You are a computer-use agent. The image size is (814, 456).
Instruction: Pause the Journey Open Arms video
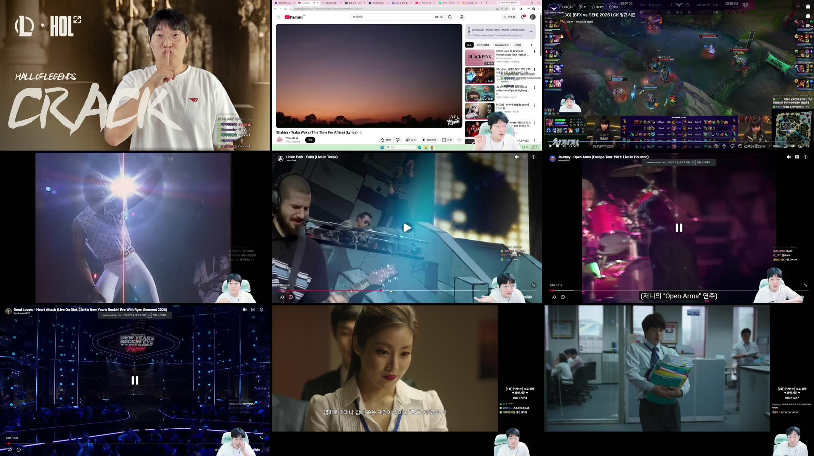679,228
